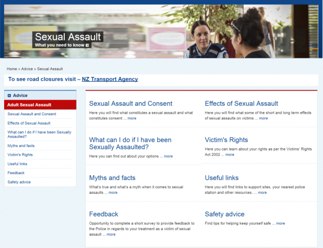323x248 pixels.
Task: Open the 'Myths and facts' main heading
Action: point(112,178)
